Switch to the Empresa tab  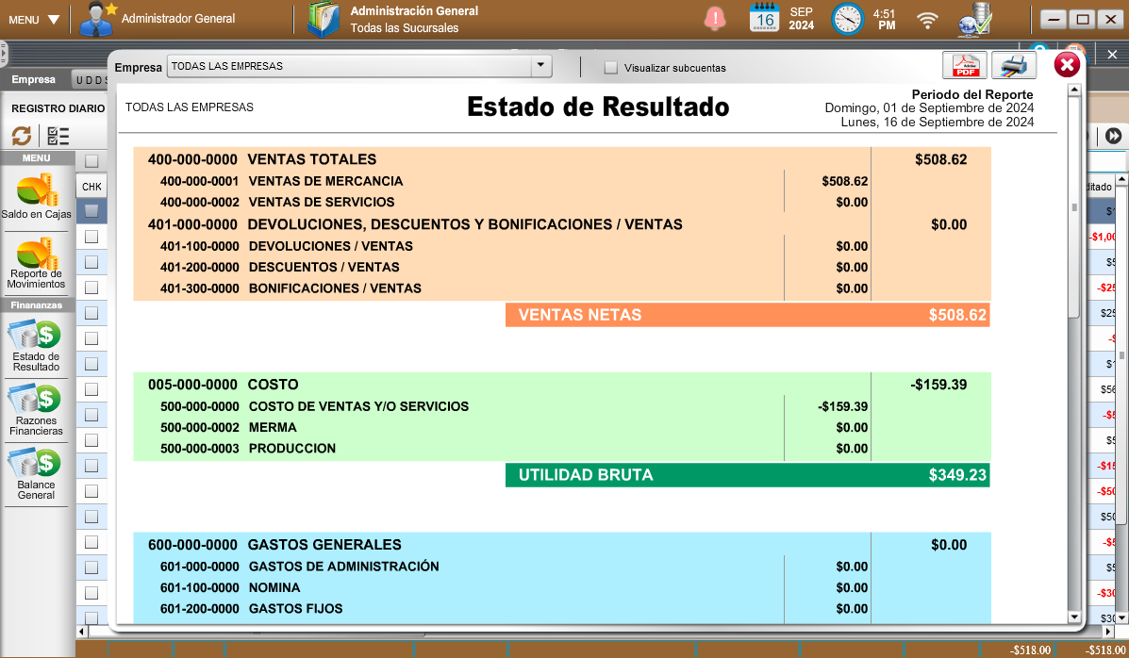(x=33, y=80)
